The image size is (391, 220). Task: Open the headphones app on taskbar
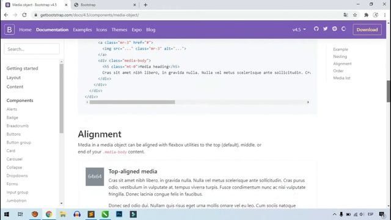[x=77, y=215]
